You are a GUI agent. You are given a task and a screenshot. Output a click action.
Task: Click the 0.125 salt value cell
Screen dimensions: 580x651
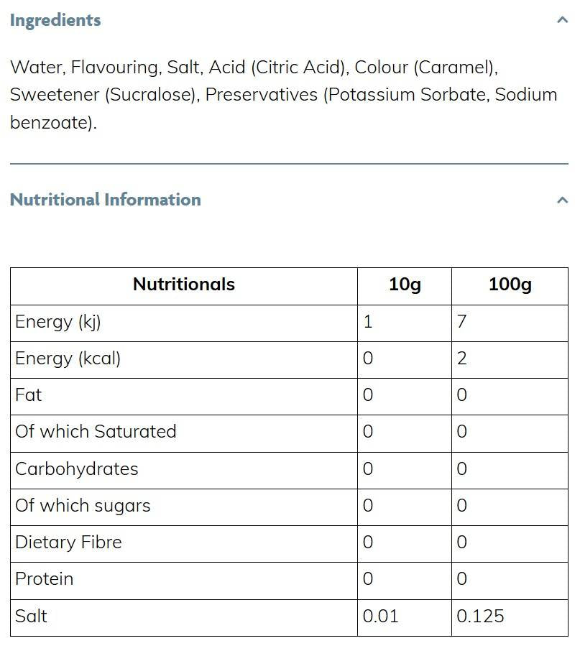pyautogui.click(x=481, y=617)
